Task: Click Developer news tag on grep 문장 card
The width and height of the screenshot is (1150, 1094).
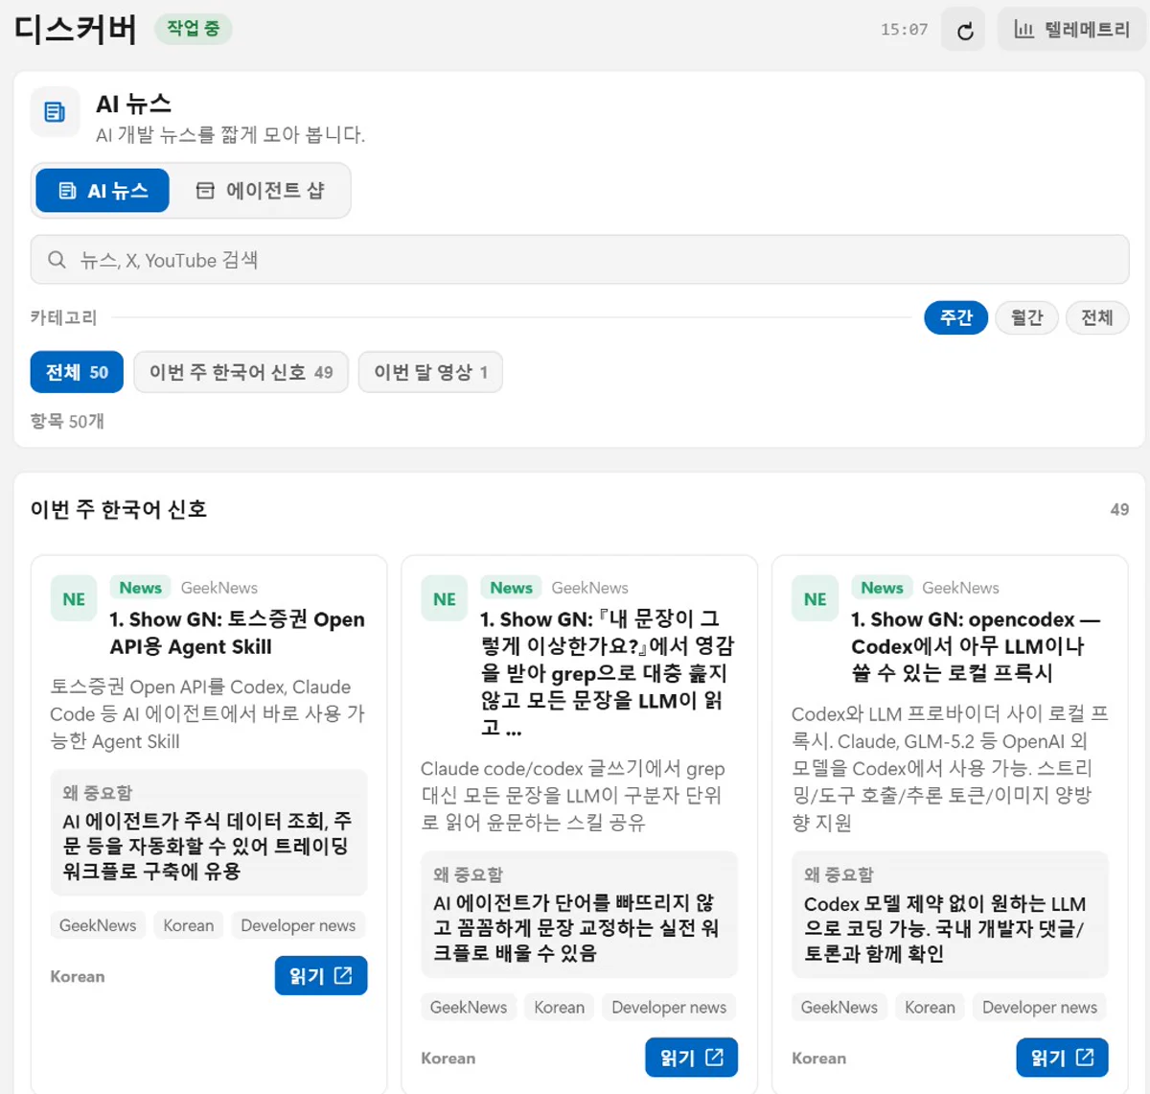Action: tap(669, 1007)
